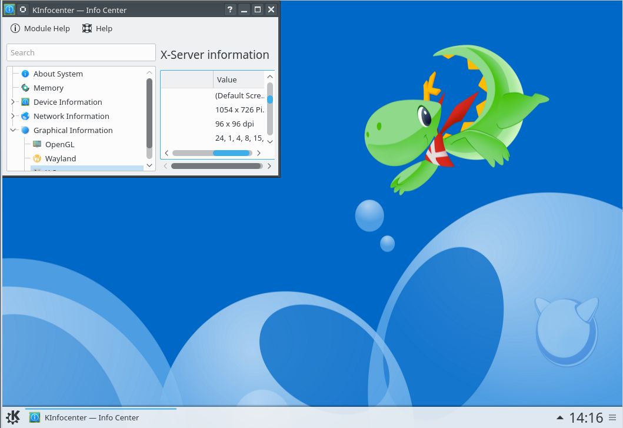This screenshot has height=428, width=623.
Task: Click the Device Information icon
Action: tap(25, 102)
